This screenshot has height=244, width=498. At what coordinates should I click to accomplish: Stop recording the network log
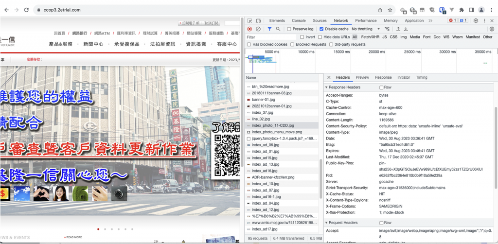[249, 29]
